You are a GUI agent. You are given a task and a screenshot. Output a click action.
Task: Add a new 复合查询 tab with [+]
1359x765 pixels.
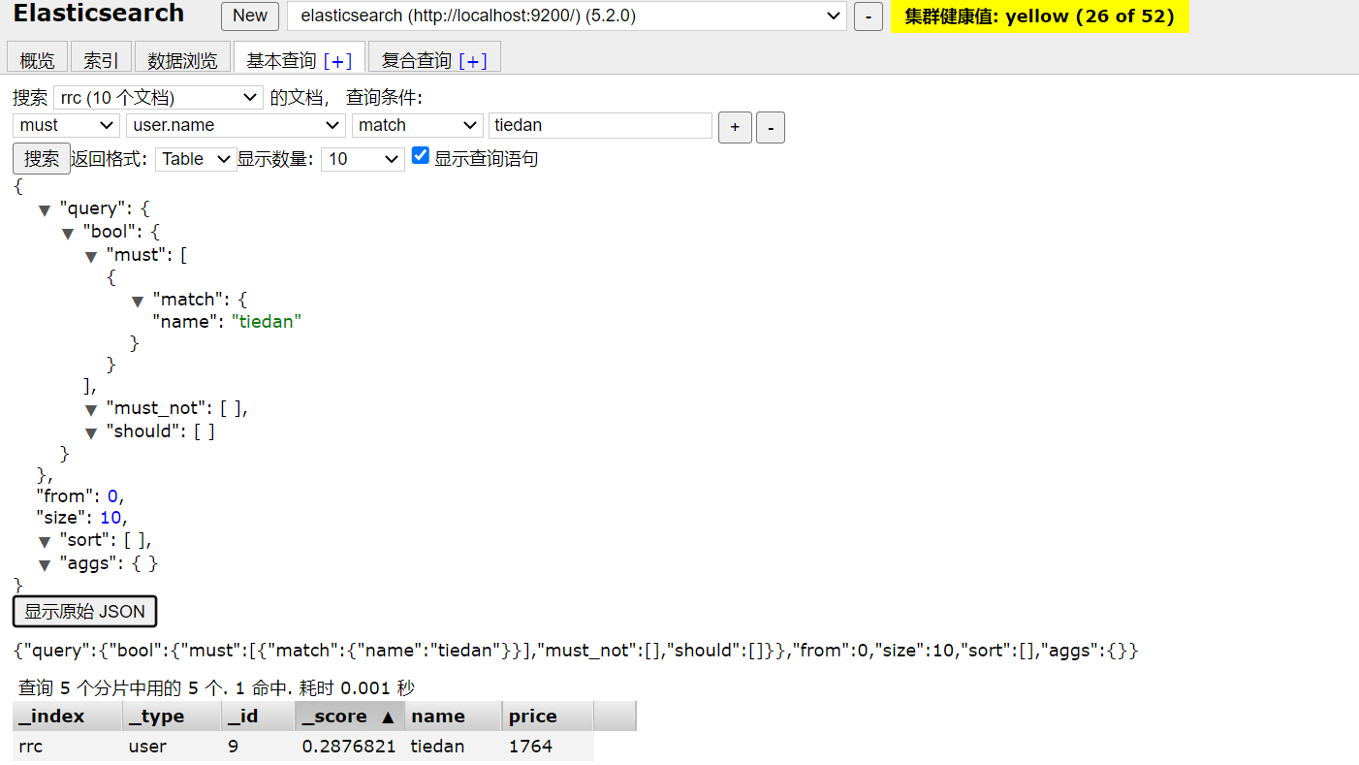point(473,61)
